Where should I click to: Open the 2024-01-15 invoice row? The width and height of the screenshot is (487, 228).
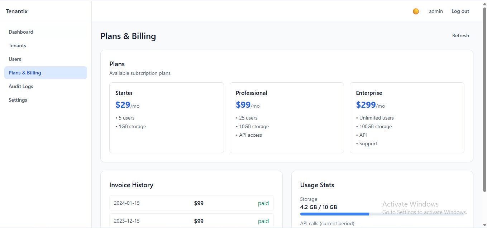[191, 203]
